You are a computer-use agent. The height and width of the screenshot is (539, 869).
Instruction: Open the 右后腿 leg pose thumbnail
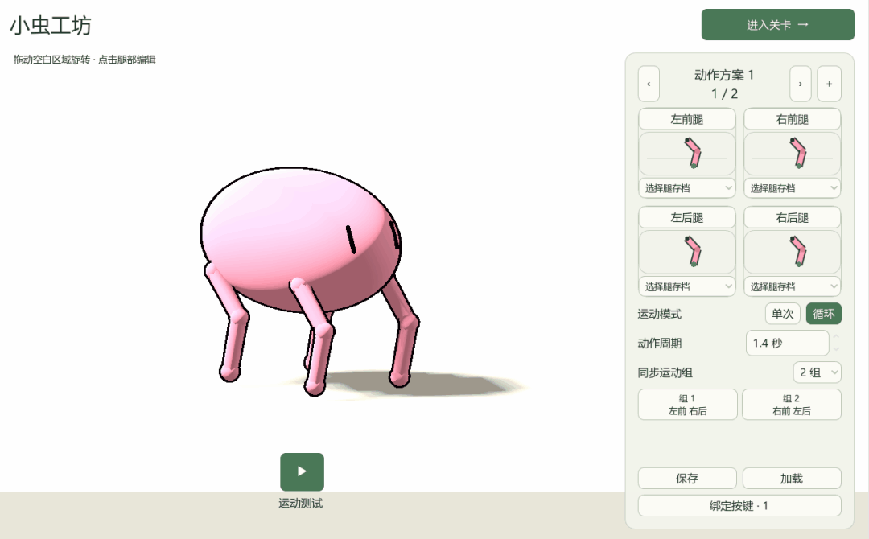tap(792, 252)
